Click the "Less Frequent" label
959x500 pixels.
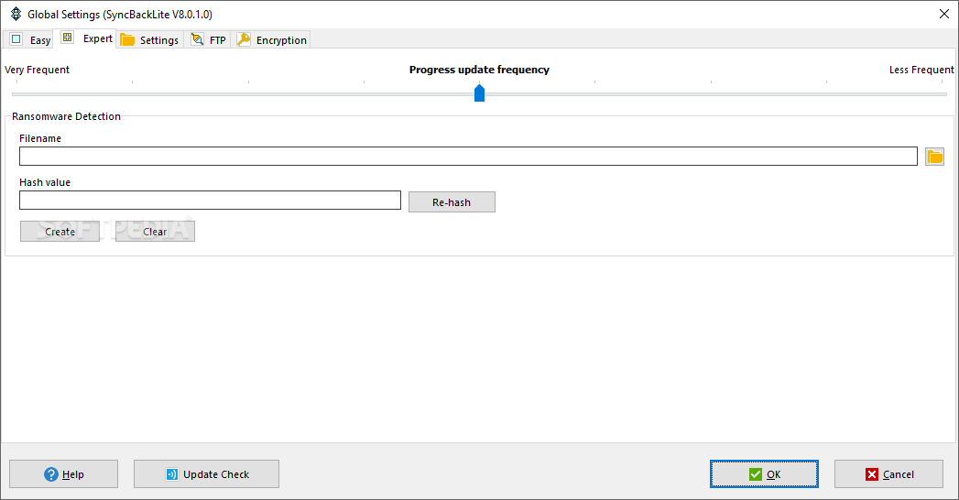pyautogui.click(x=921, y=70)
